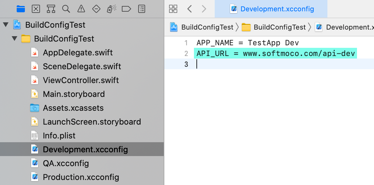Open AppDelegate.swift in the navigator
Viewport: 374px width, 185px height.
[x=77, y=53]
